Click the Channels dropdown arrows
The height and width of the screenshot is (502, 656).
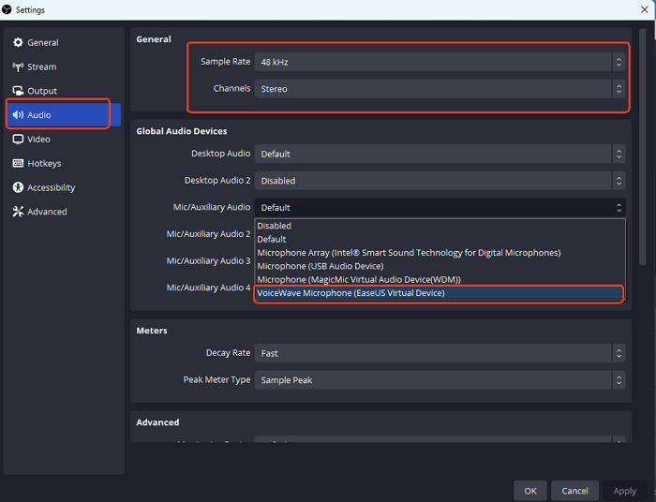pyautogui.click(x=619, y=89)
